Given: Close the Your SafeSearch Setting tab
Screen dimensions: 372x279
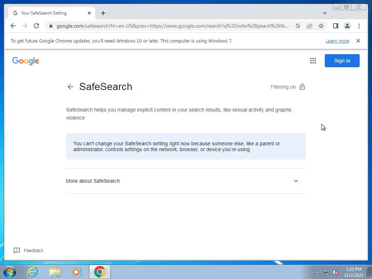Looking at the screenshot, I should pyautogui.click(x=89, y=13).
